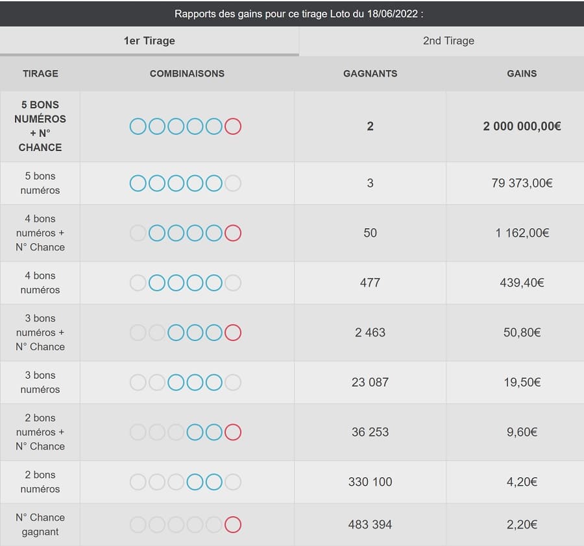The width and height of the screenshot is (584, 546).
Task: Switch to the 2nd Tirage tab
Action: click(448, 41)
